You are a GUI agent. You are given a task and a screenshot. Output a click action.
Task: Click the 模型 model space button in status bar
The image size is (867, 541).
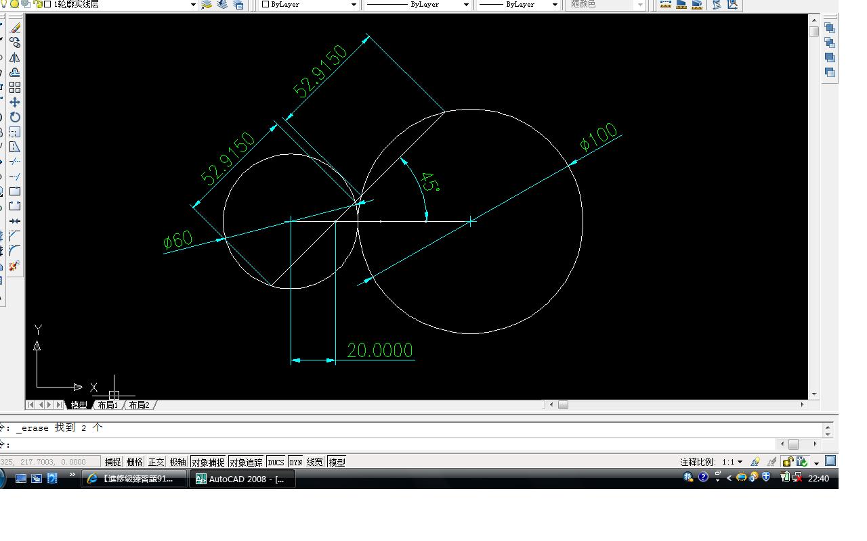[x=337, y=462]
